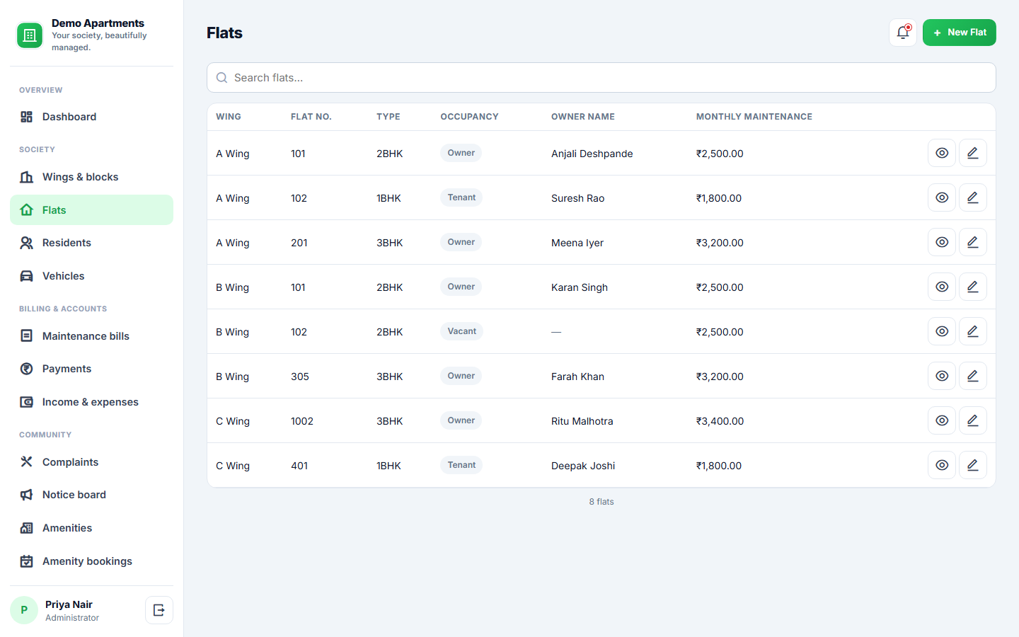Open the Complaints page
The width and height of the screenshot is (1019, 637).
91,462
